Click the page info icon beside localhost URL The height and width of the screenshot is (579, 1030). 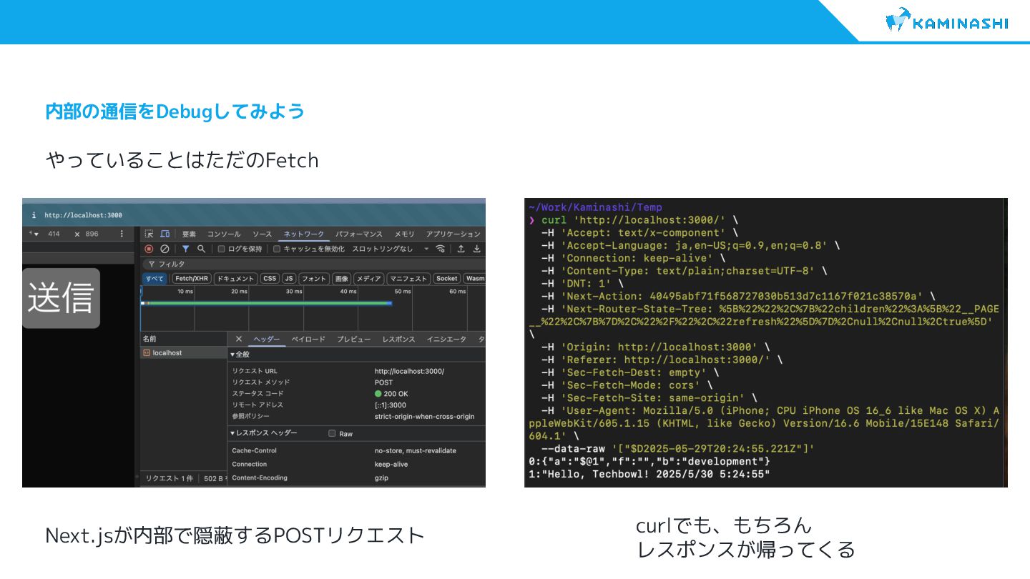pyautogui.click(x=34, y=215)
